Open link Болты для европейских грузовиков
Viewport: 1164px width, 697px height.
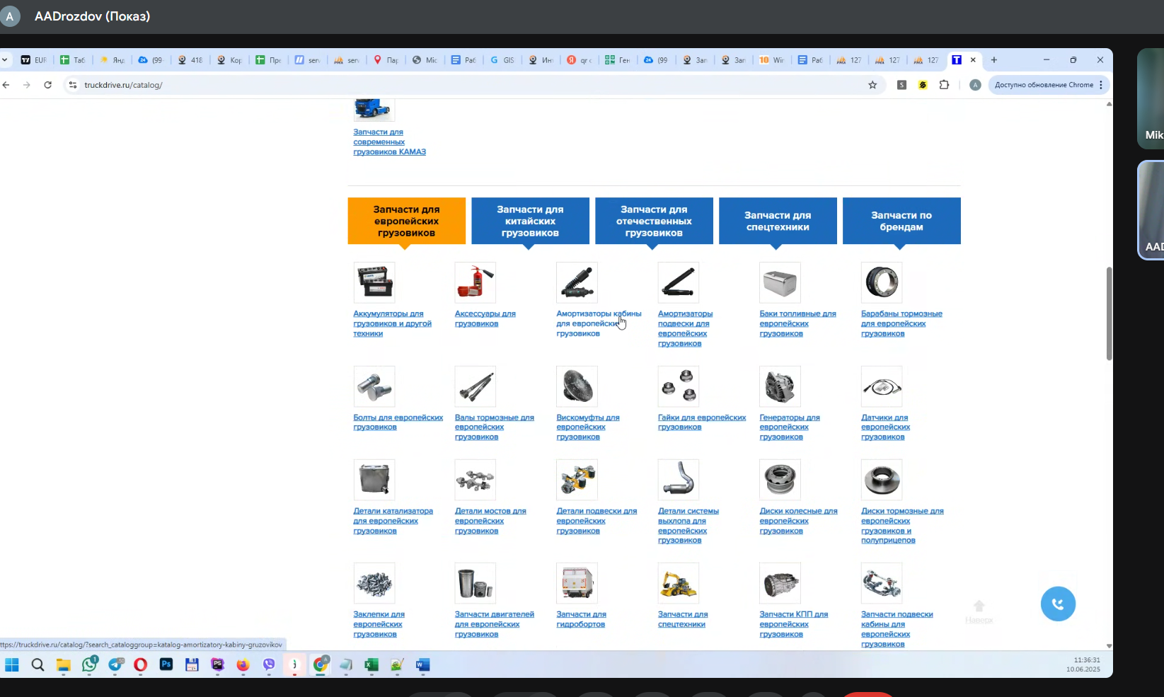(x=398, y=422)
